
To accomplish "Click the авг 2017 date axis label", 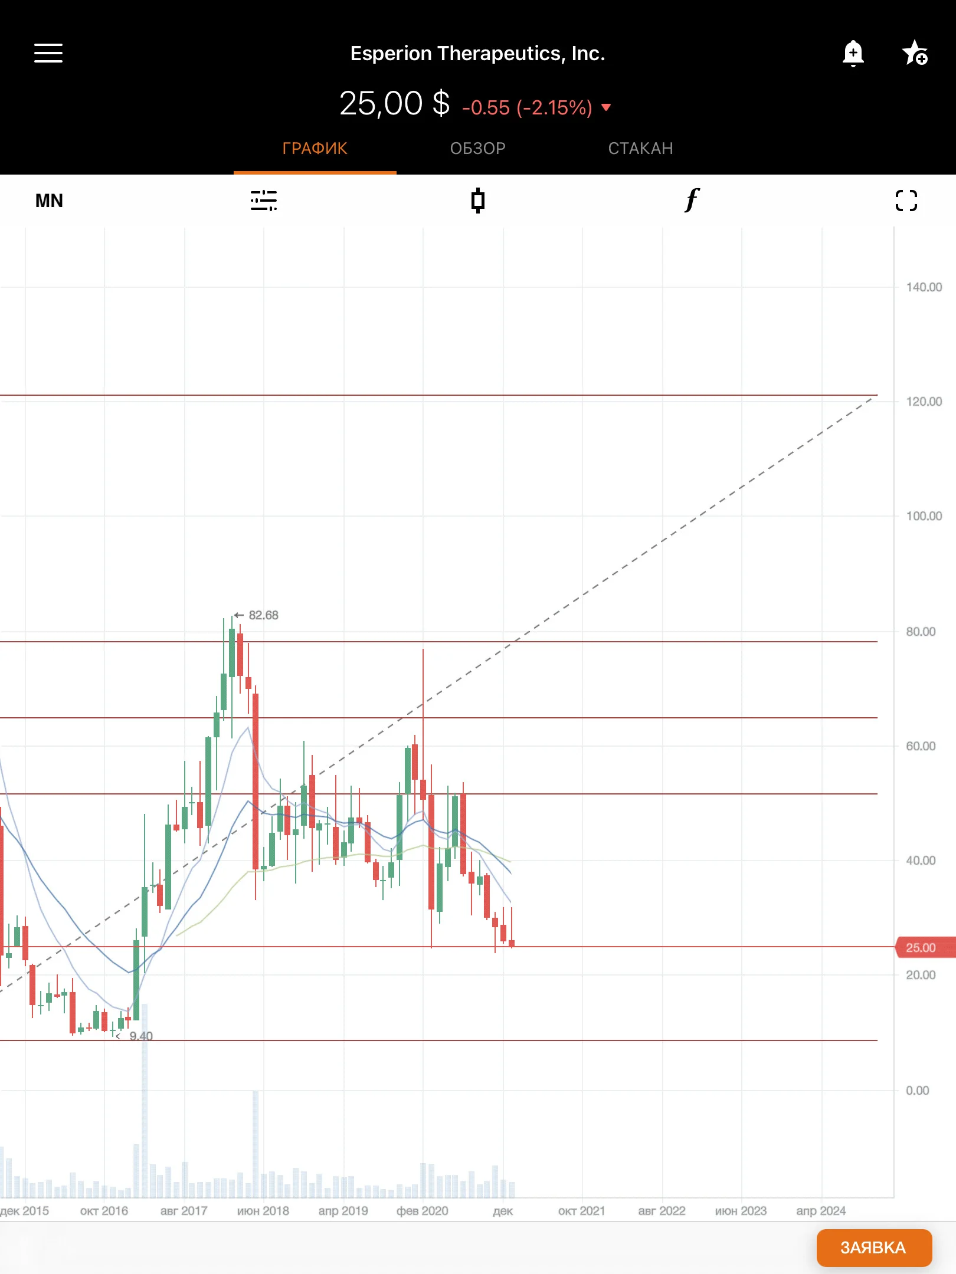I will click(x=184, y=1211).
